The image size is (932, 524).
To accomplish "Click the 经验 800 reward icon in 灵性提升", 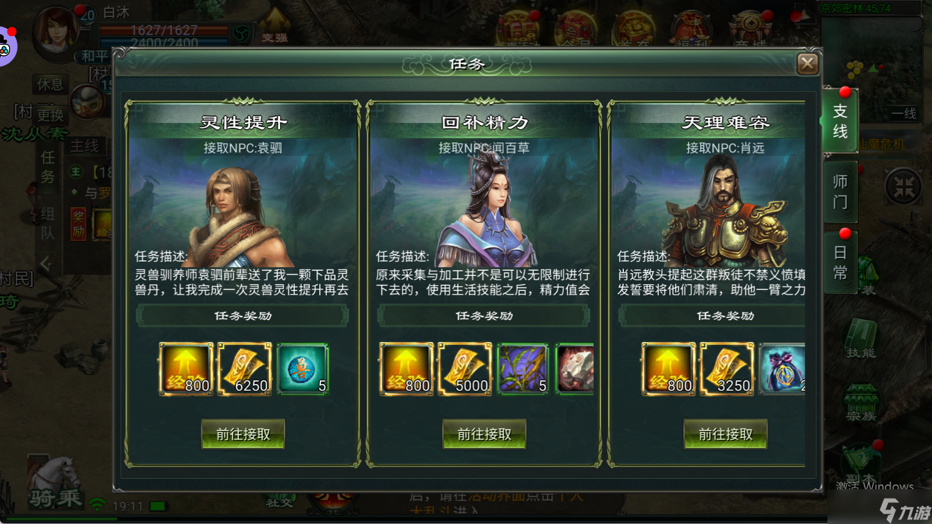I will [x=186, y=369].
